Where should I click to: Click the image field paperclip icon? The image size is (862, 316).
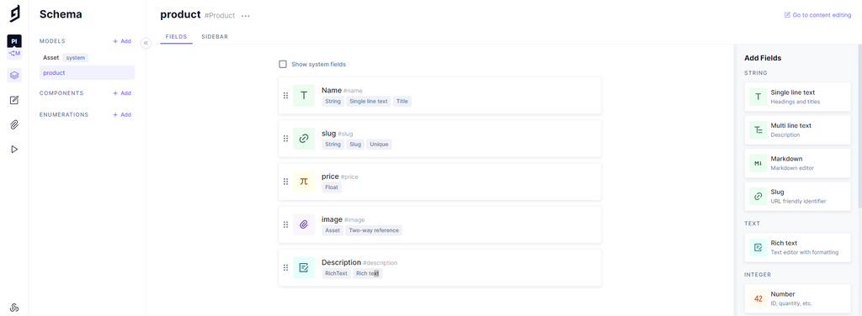click(x=303, y=224)
